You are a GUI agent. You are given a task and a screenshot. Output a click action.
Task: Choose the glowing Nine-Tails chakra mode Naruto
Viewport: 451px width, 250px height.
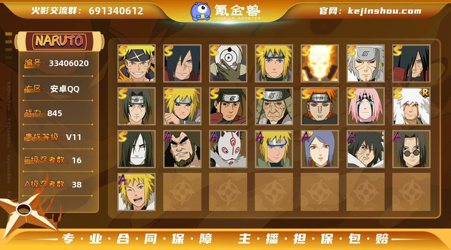coord(320,63)
